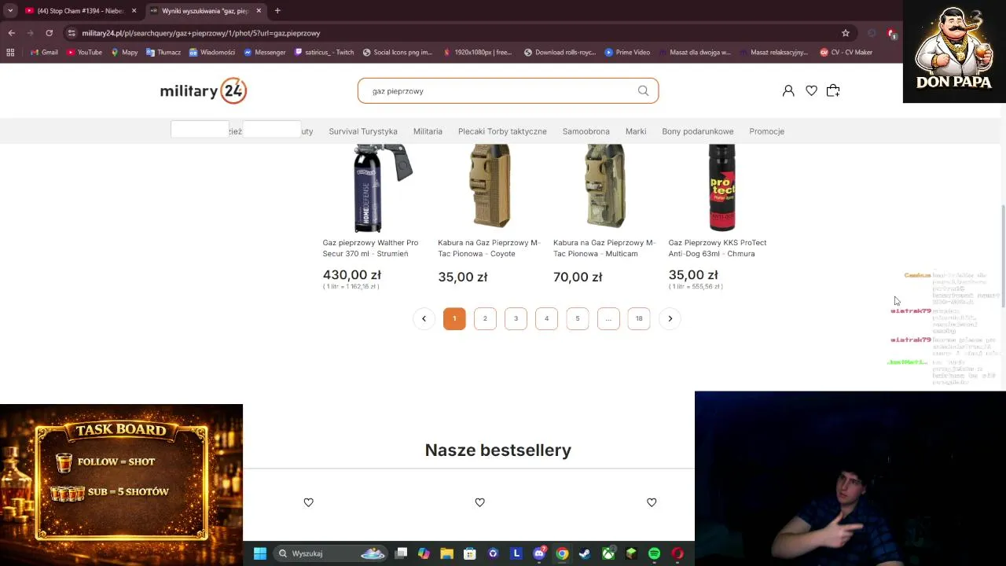This screenshot has width=1006, height=566.
Task: Go to results page 18
Action: [x=639, y=318]
